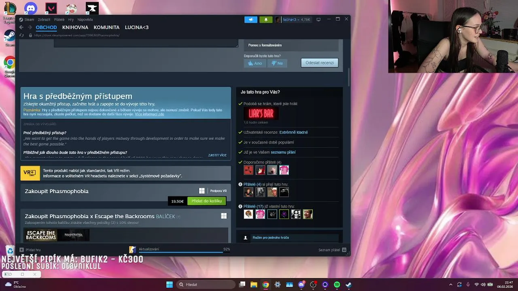
Task: Click the single-player mode person icon
Action: pos(245,238)
